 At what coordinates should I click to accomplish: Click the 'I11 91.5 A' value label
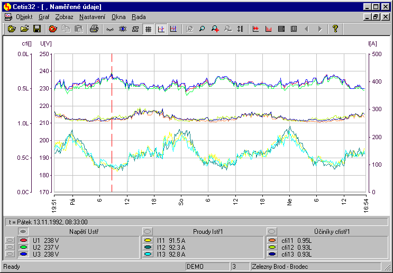[x=171, y=240]
